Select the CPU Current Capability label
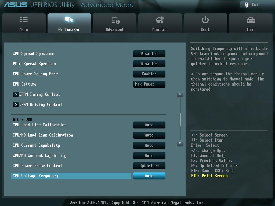275x206 pixels. 36,145
